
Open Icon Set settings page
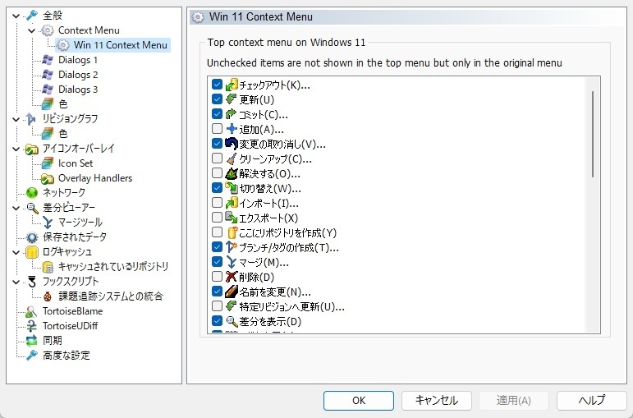click(76, 163)
